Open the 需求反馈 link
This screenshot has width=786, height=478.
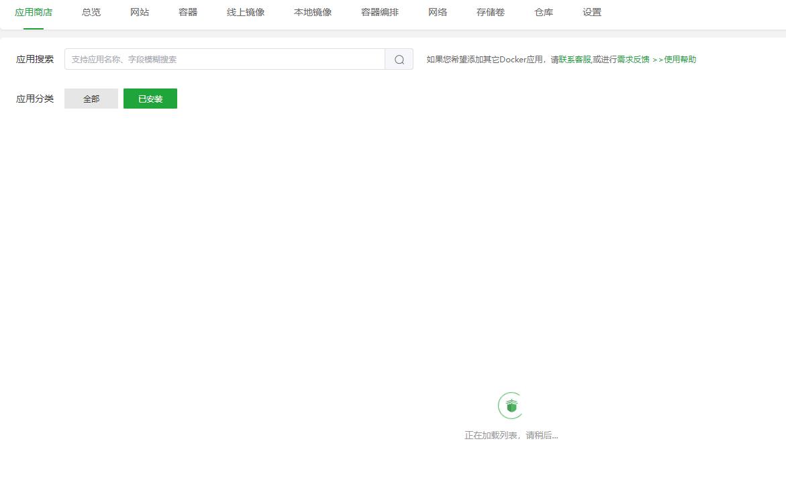pyautogui.click(x=633, y=60)
